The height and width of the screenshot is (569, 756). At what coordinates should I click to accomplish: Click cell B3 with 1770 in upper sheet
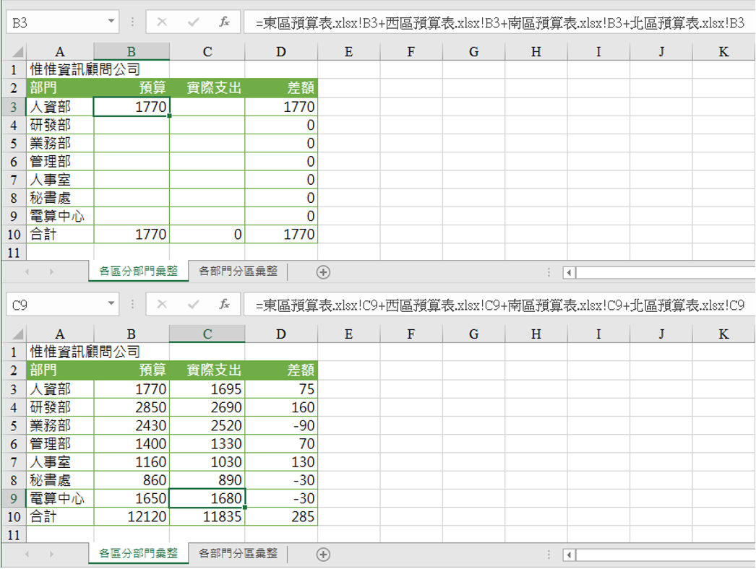(132, 106)
